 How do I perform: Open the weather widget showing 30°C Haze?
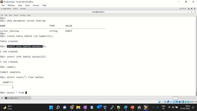pos(7,108)
